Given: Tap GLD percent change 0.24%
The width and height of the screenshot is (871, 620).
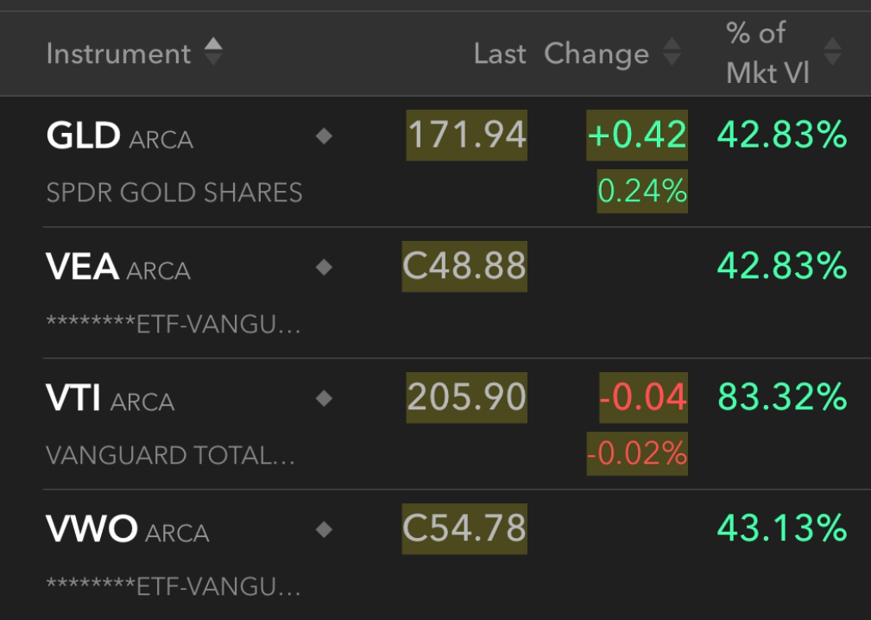Looking at the screenshot, I should [642, 191].
